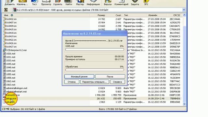Viewport: 208px width, 117px height.
Task: Click CRC32 value 75B9B4D6
Action: pos(175,98)
